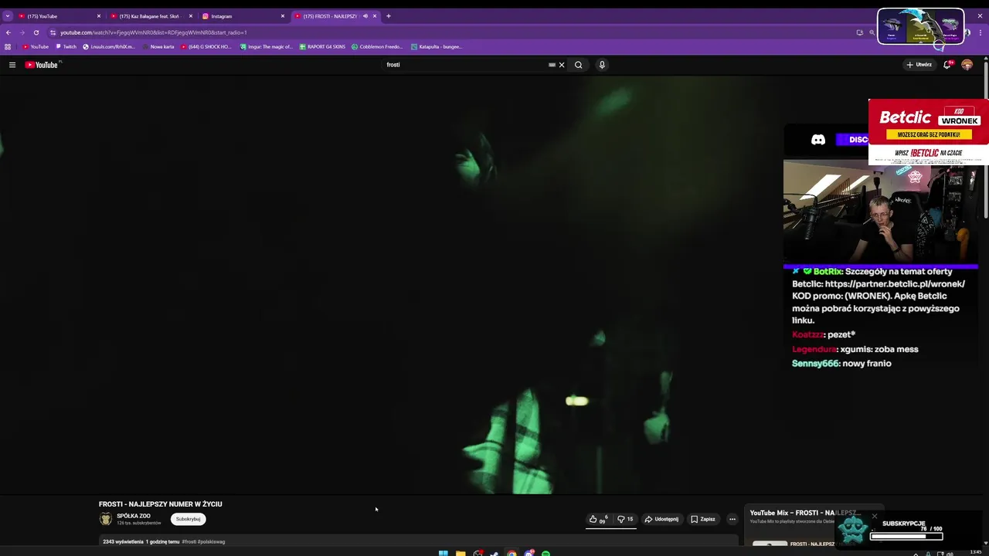Click the SUBSKRYPCJE progress bar
Viewport: 989px width, 556px height.
tap(906, 536)
